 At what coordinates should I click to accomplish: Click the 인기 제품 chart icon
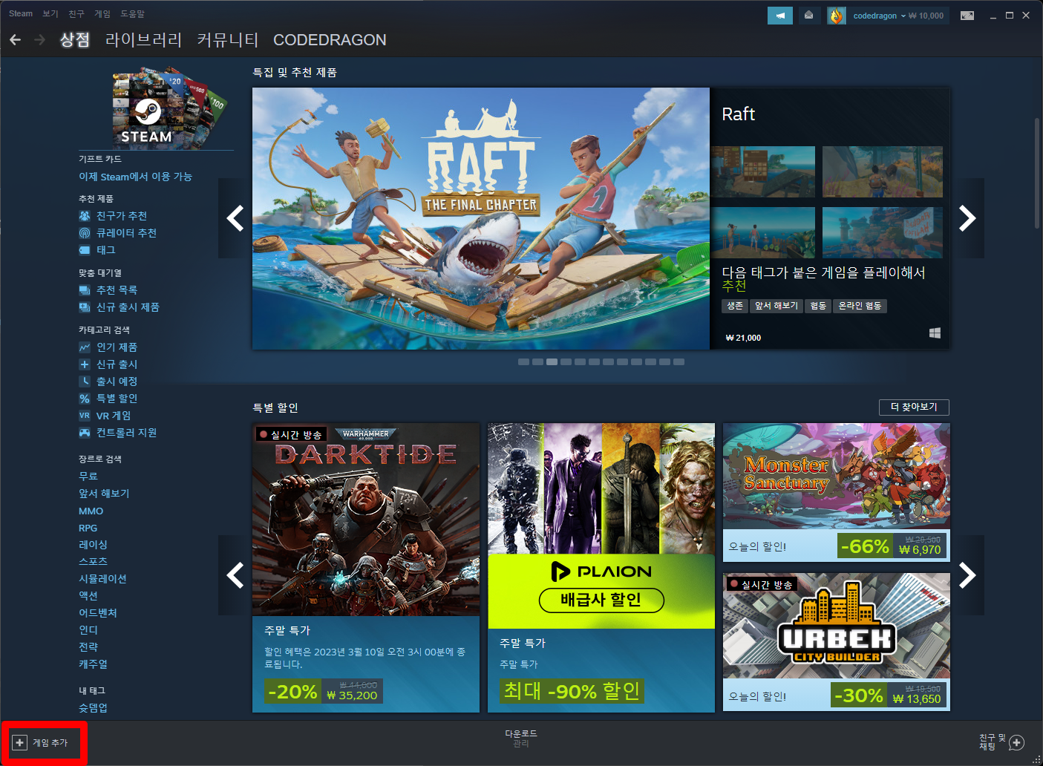point(85,347)
